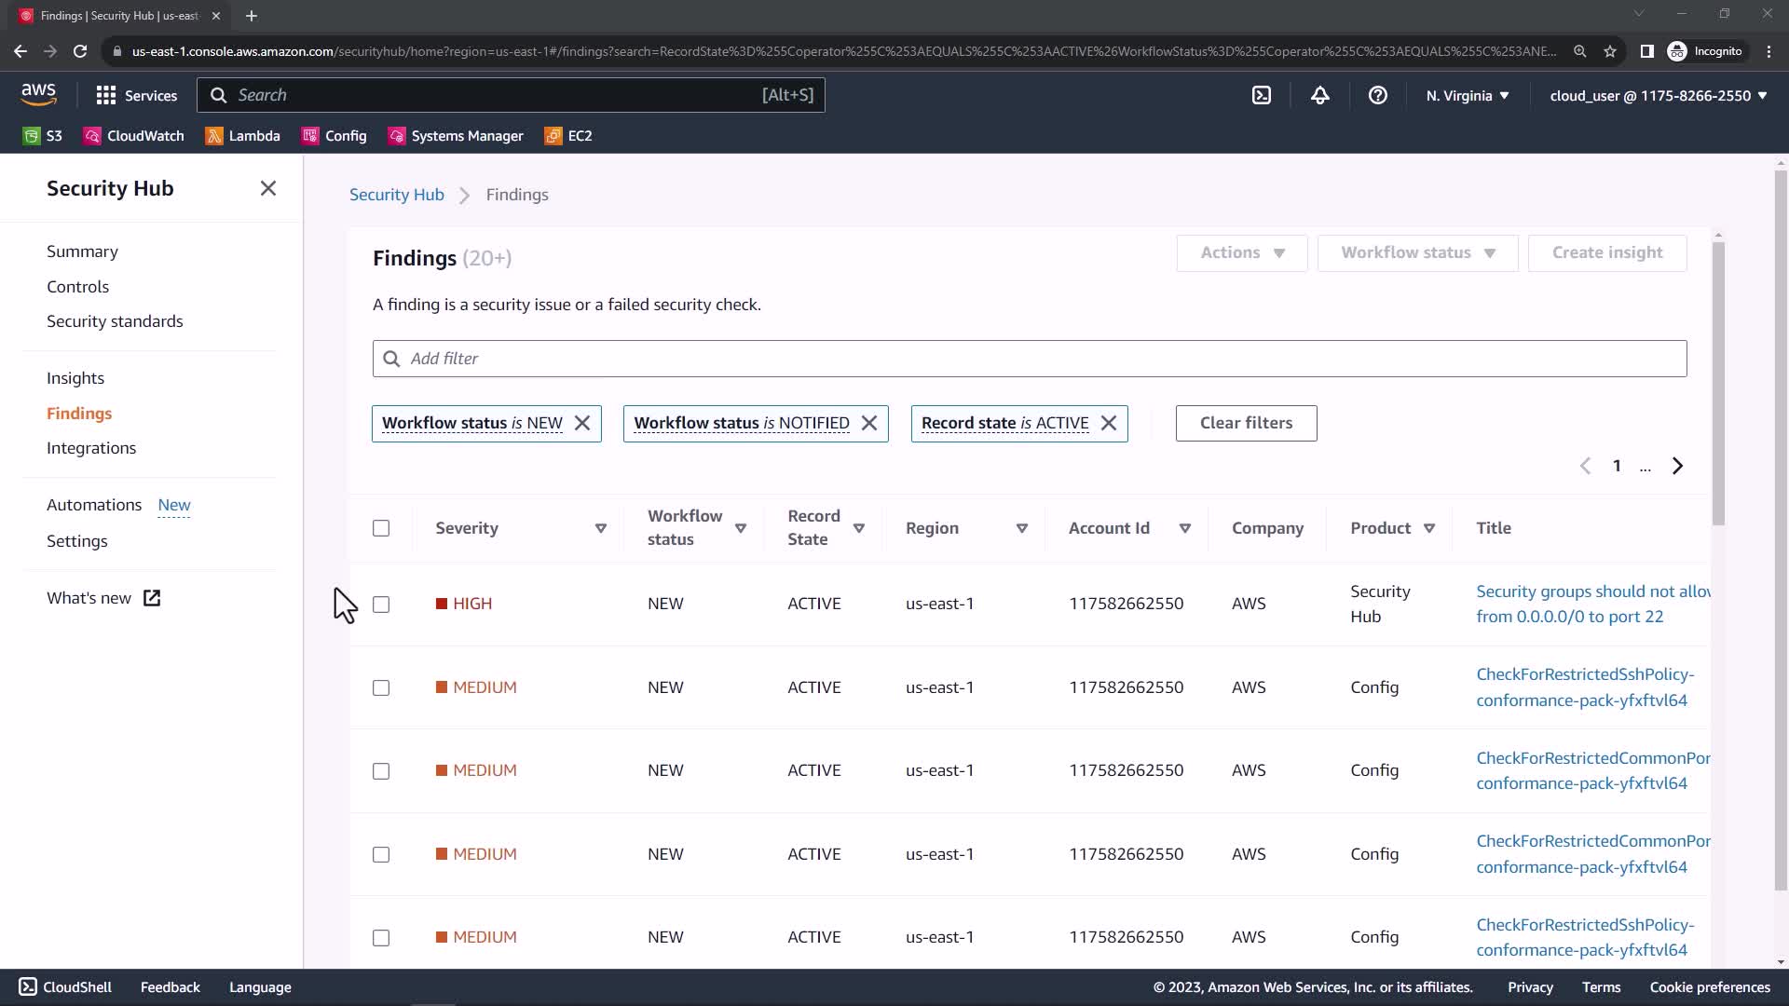Check the HIGH severity finding row
Viewport: 1789px width, 1006px height.
381,605
